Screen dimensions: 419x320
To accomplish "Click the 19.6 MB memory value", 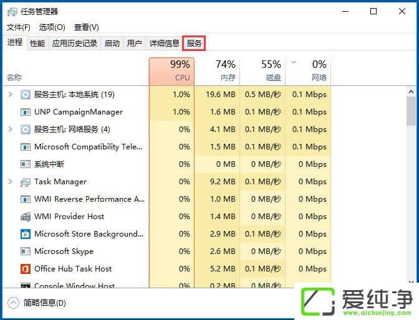I will [x=221, y=95].
